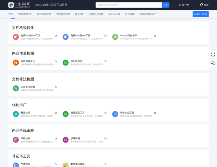217x167 pixels.
Task: Toggle star for 标题生成
Action: 56,113
